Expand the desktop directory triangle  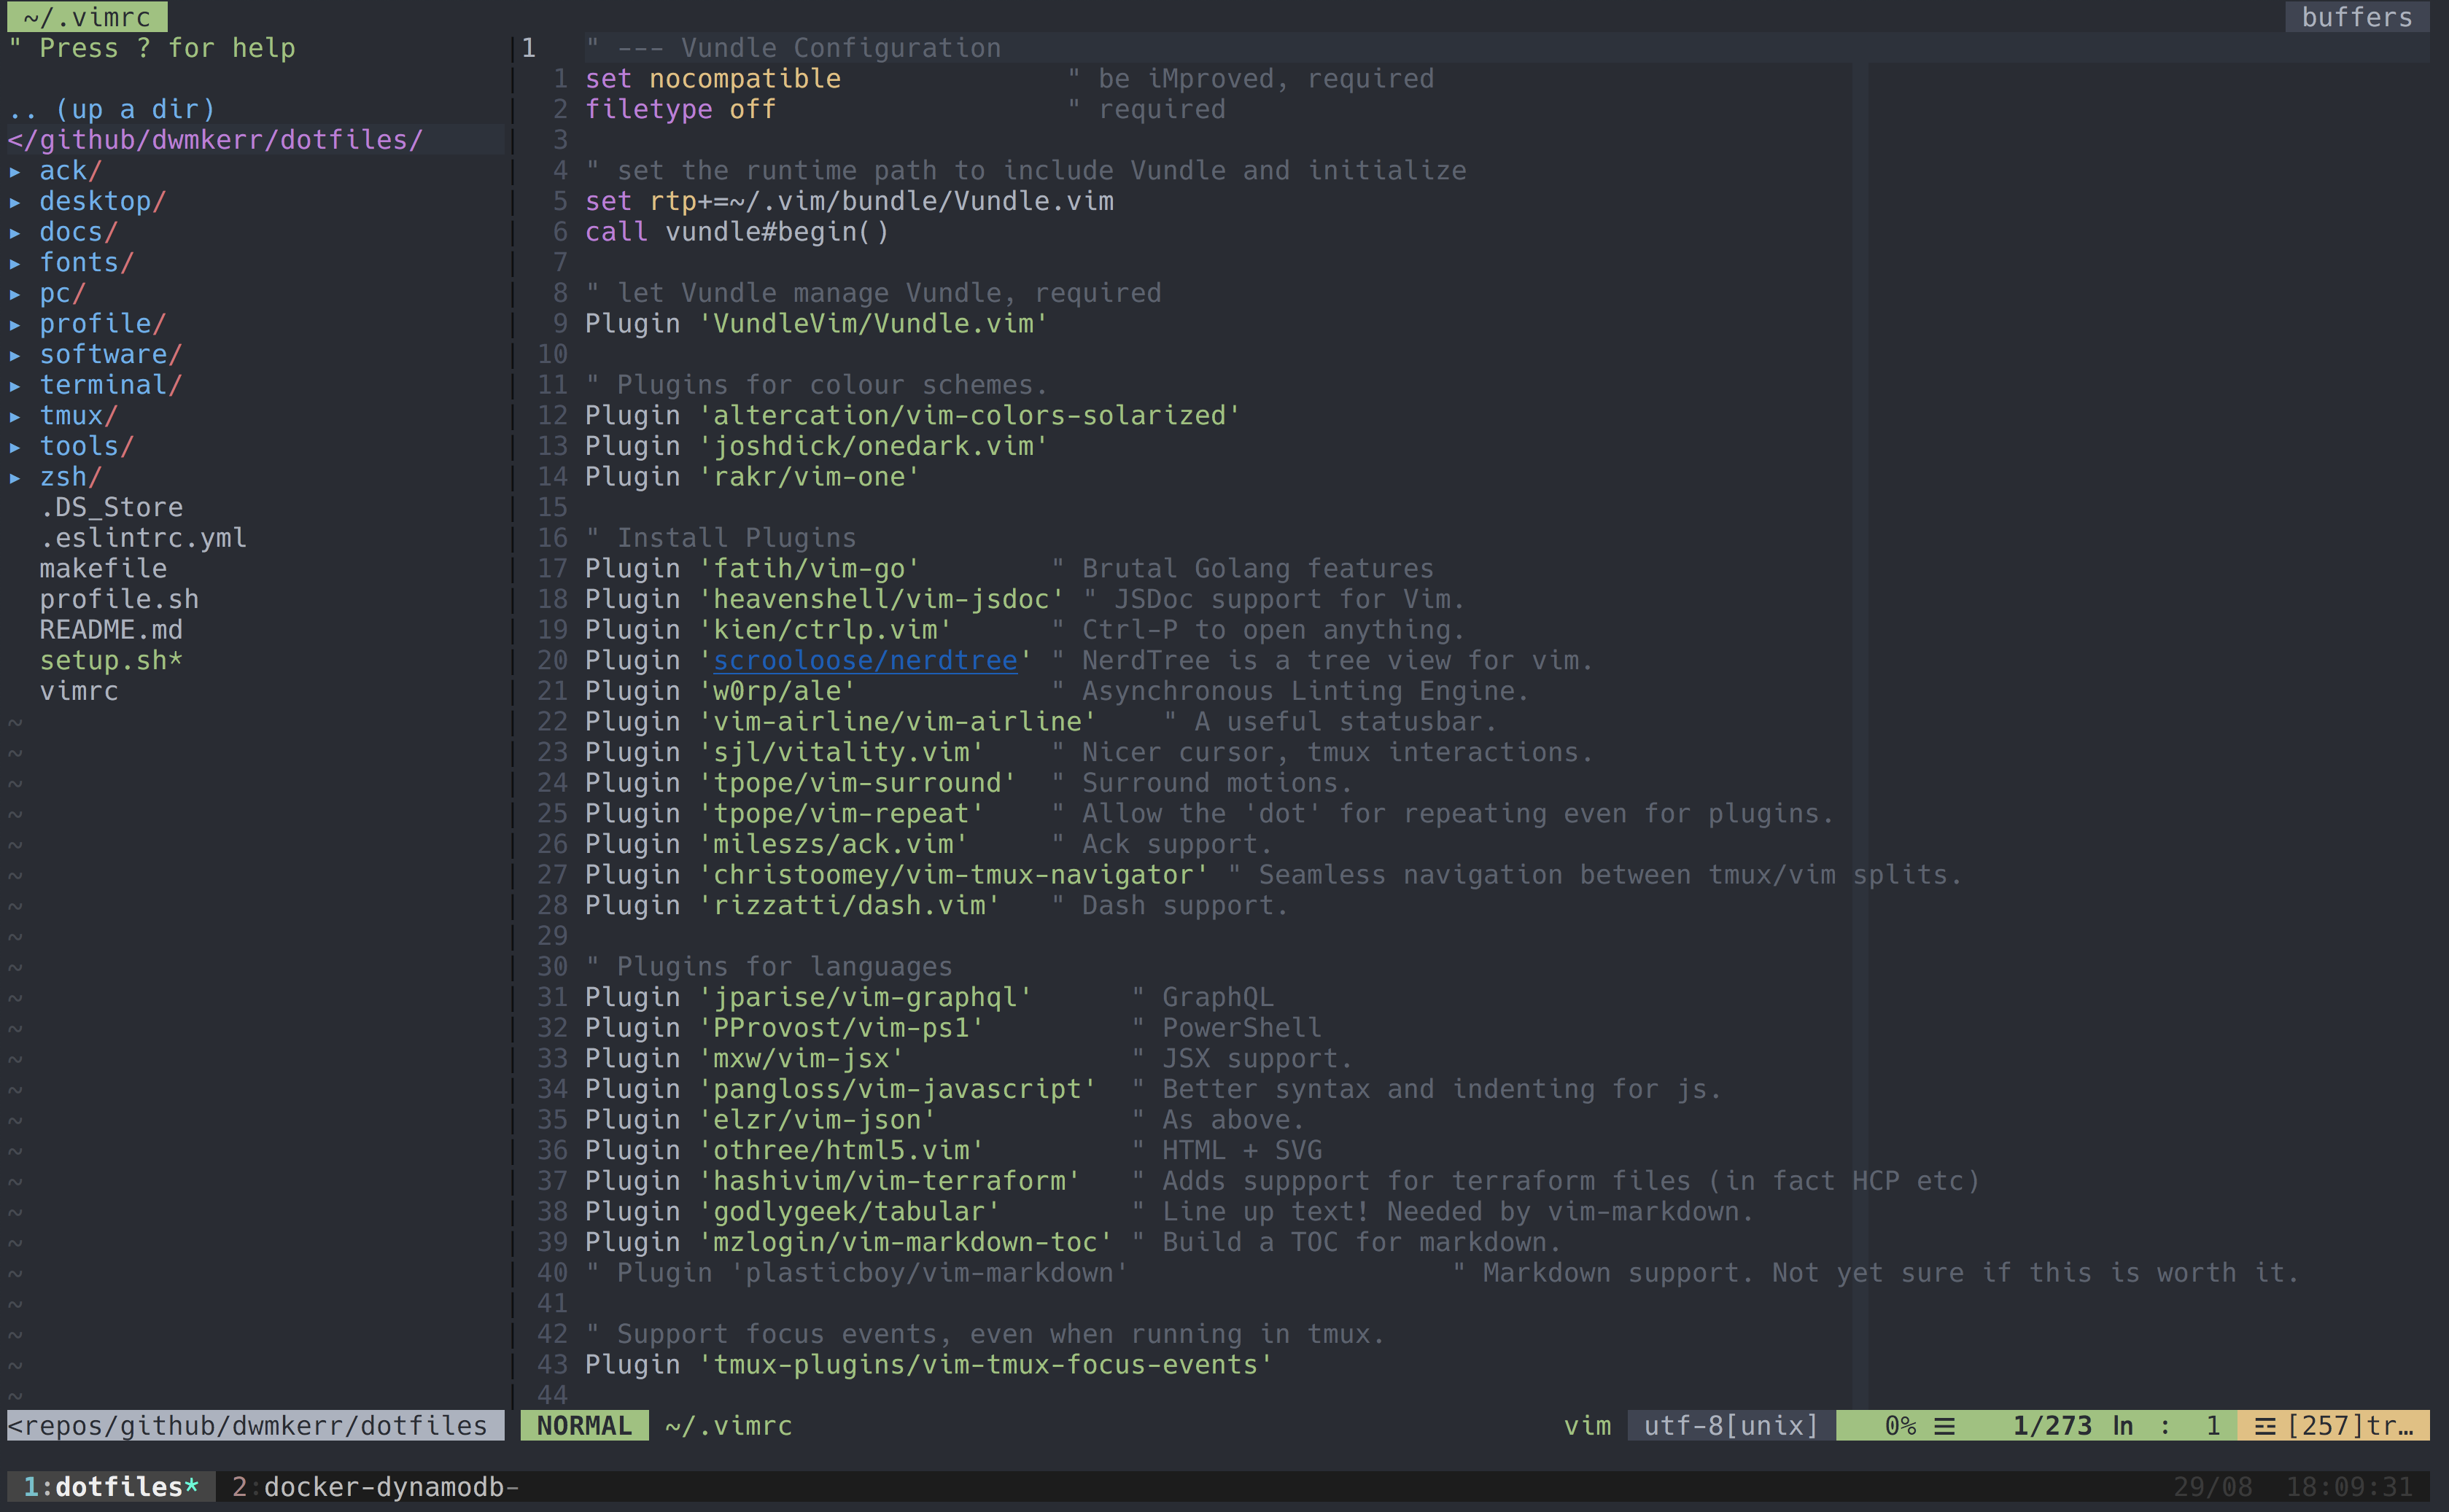pos(15,202)
